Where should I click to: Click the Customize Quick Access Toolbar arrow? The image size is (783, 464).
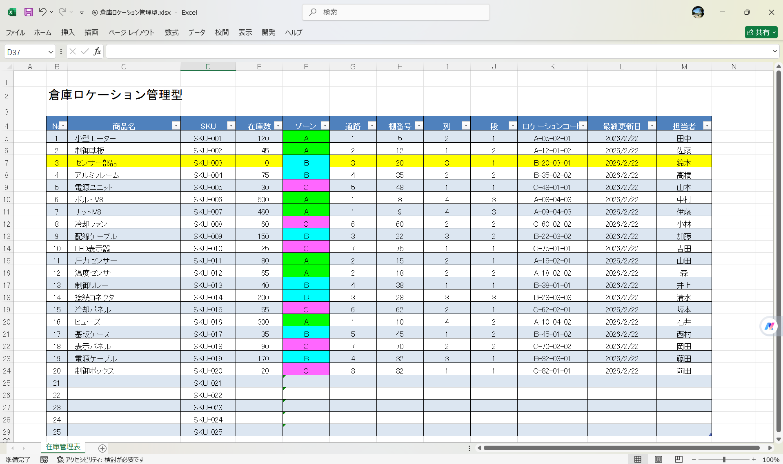tap(81, 12)
